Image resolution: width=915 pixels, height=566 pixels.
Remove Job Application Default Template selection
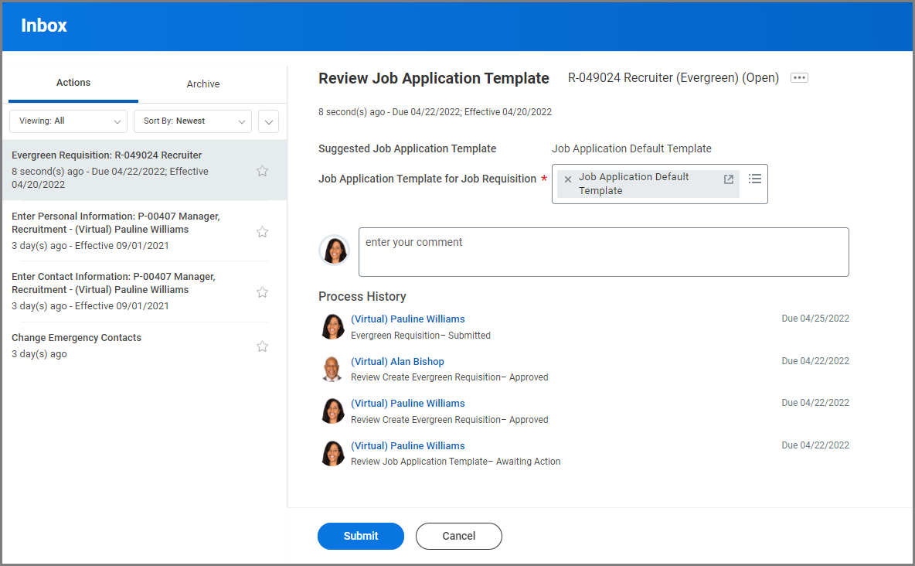click(x=568, y=179)
